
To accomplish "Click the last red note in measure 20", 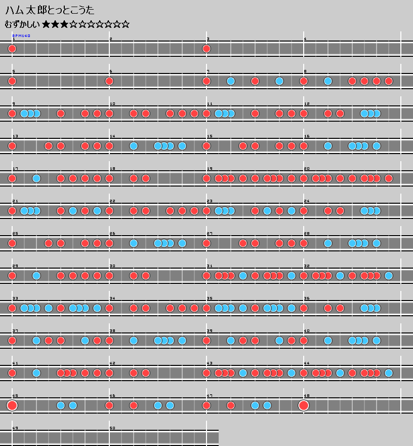I will pyautogui.click(x=389, y=178).
